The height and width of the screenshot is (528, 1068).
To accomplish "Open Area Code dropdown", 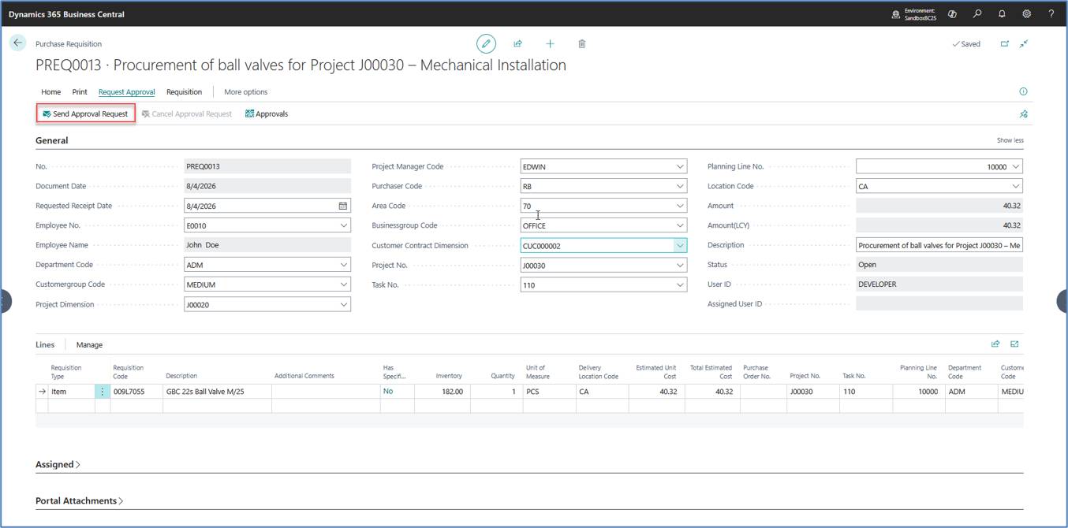I will 680,206.
